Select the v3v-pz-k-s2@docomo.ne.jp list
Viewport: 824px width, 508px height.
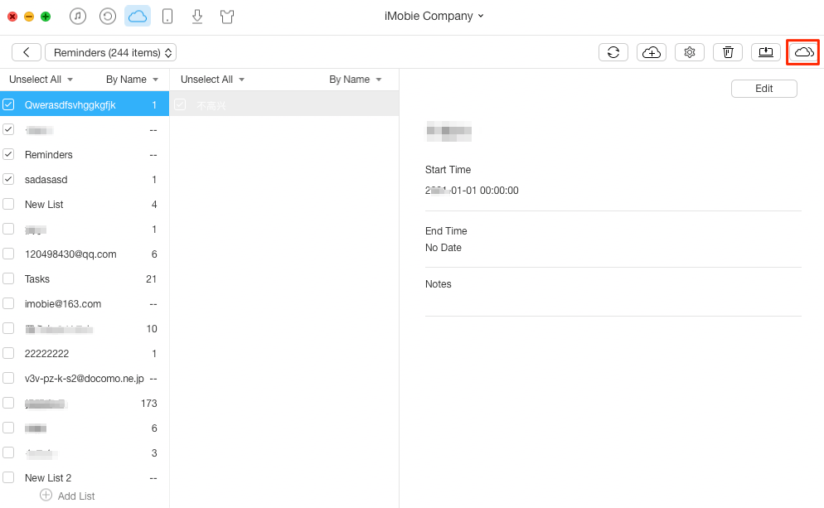(x=84, y=379)
